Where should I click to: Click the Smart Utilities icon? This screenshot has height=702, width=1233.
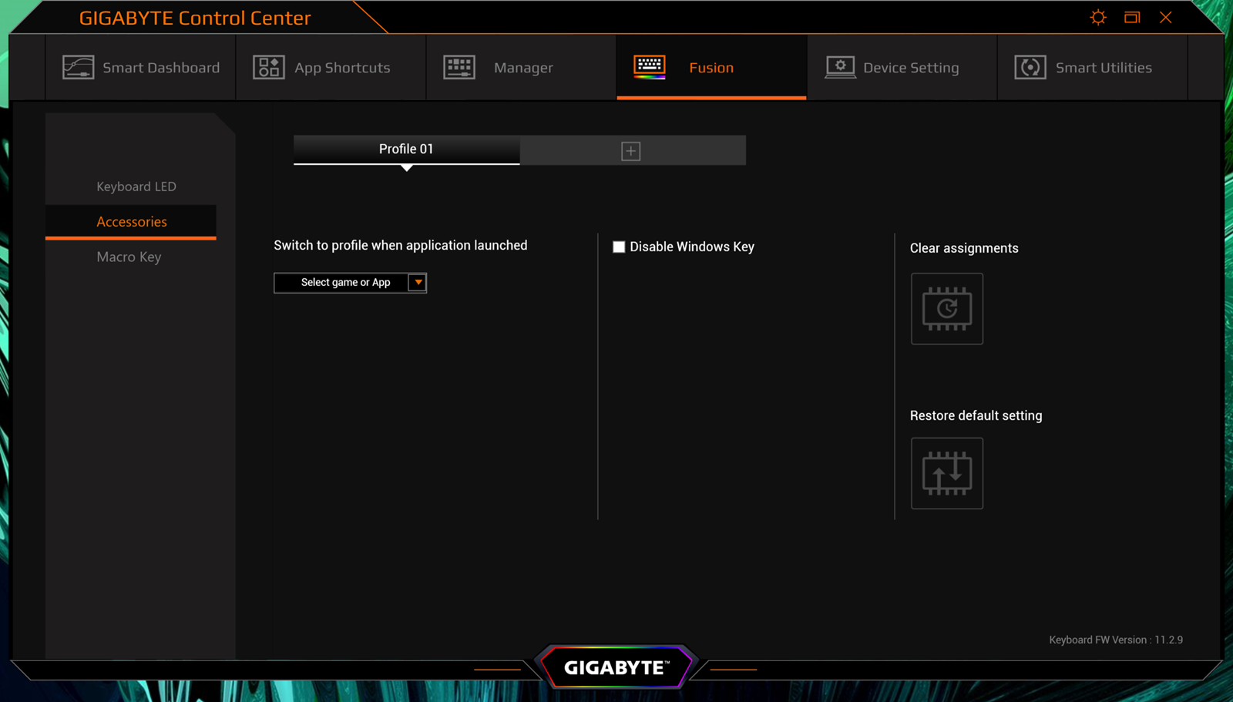(1030, 68)
